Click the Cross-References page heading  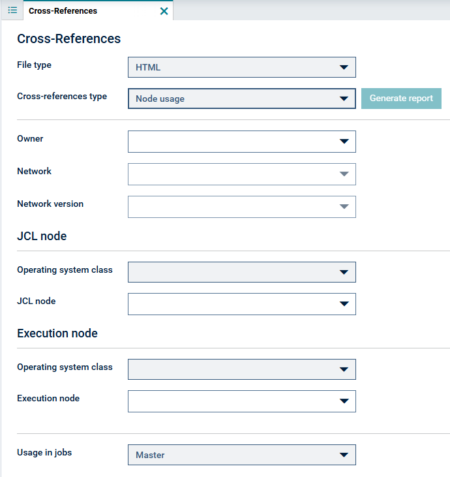tap(68, 38)
